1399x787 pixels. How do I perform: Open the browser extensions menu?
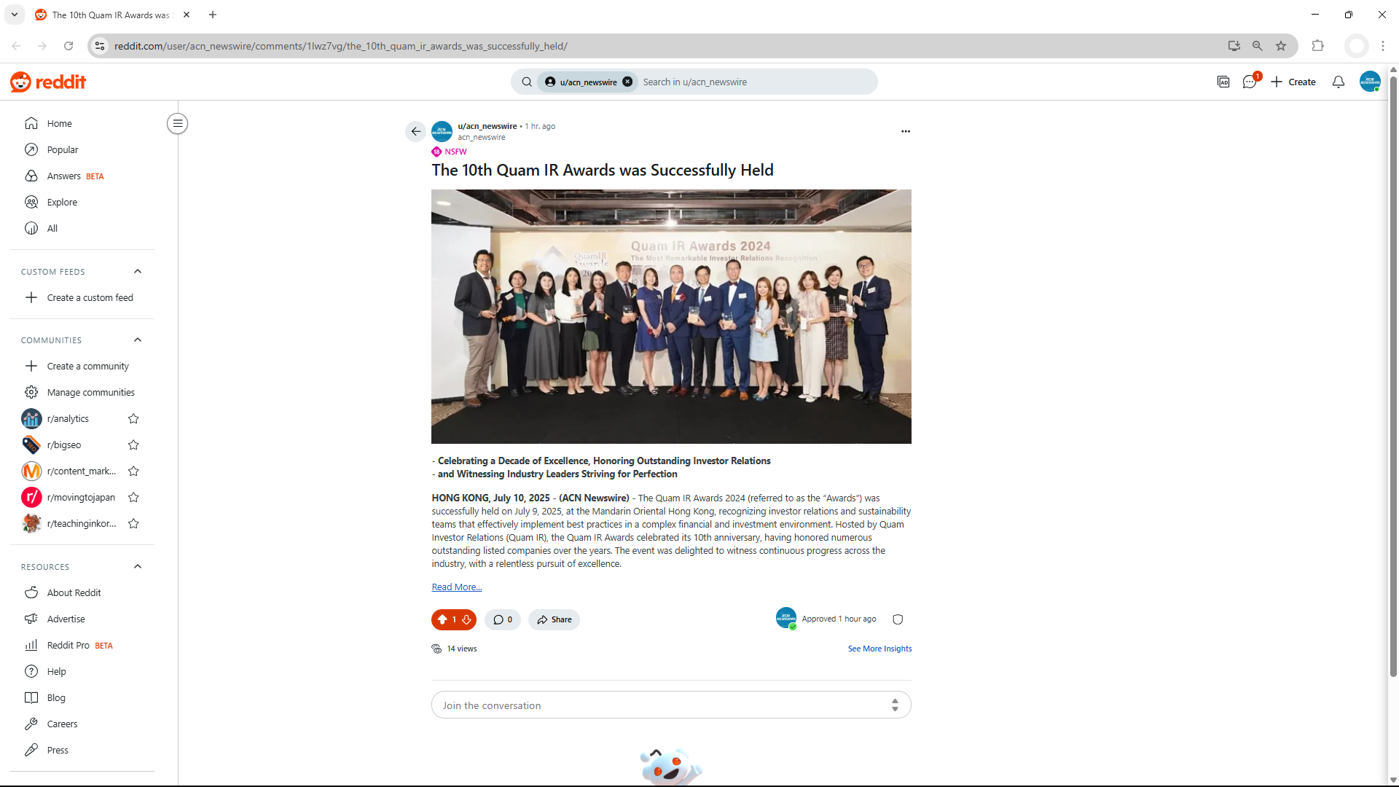(1317, 46)
